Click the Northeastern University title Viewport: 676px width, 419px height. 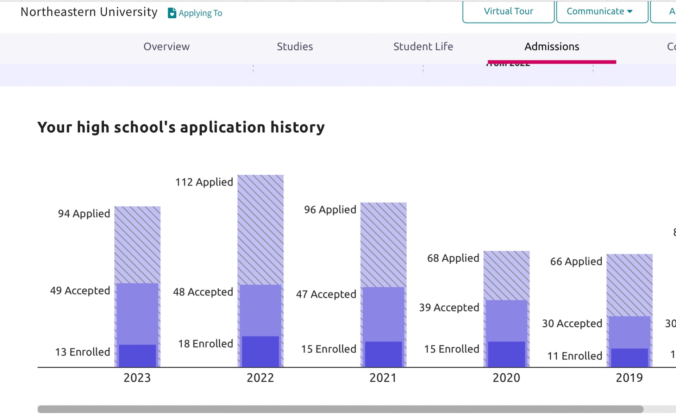pos(89,12)
